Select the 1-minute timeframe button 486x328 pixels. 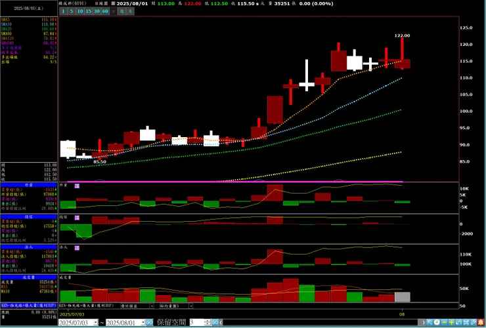click(x=63, y=11)
